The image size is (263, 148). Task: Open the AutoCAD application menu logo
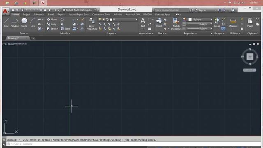tap(5, 11)
